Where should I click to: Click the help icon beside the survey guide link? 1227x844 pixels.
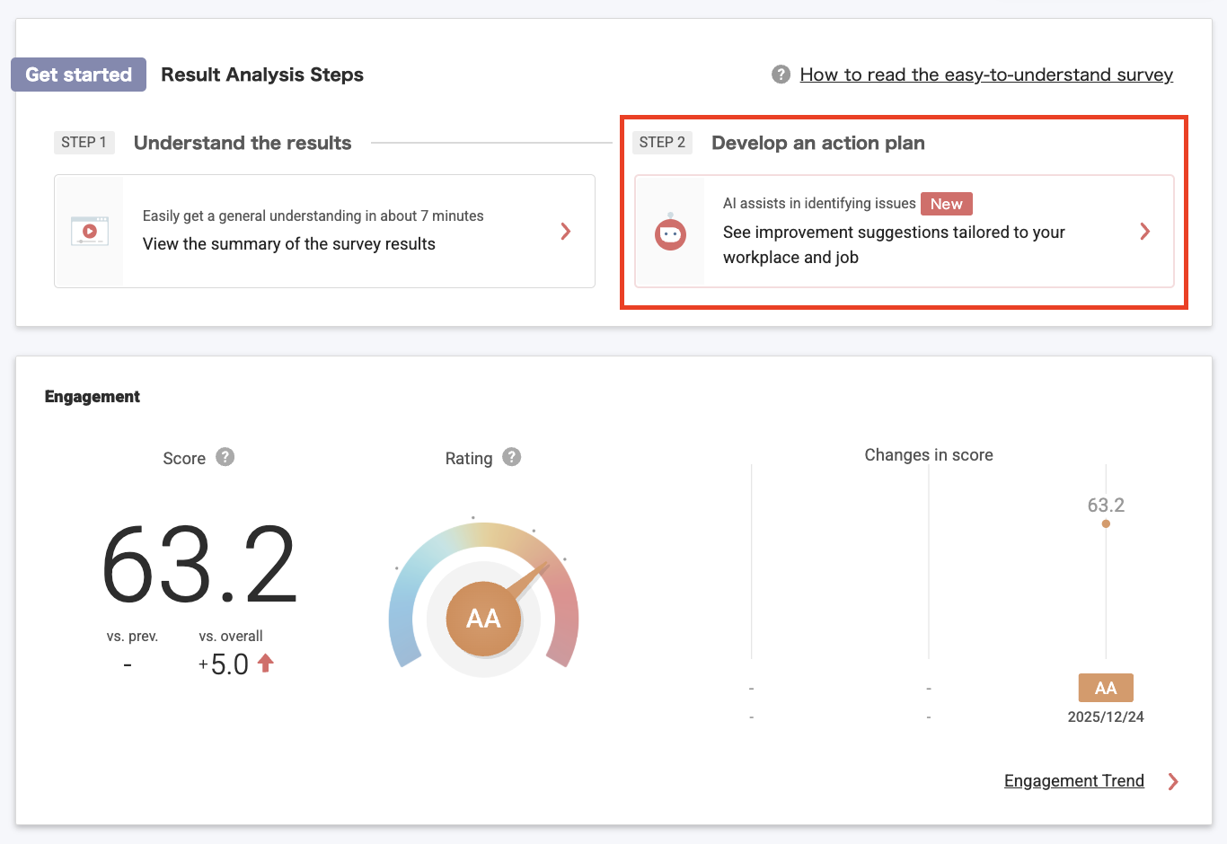pos(781,75)
